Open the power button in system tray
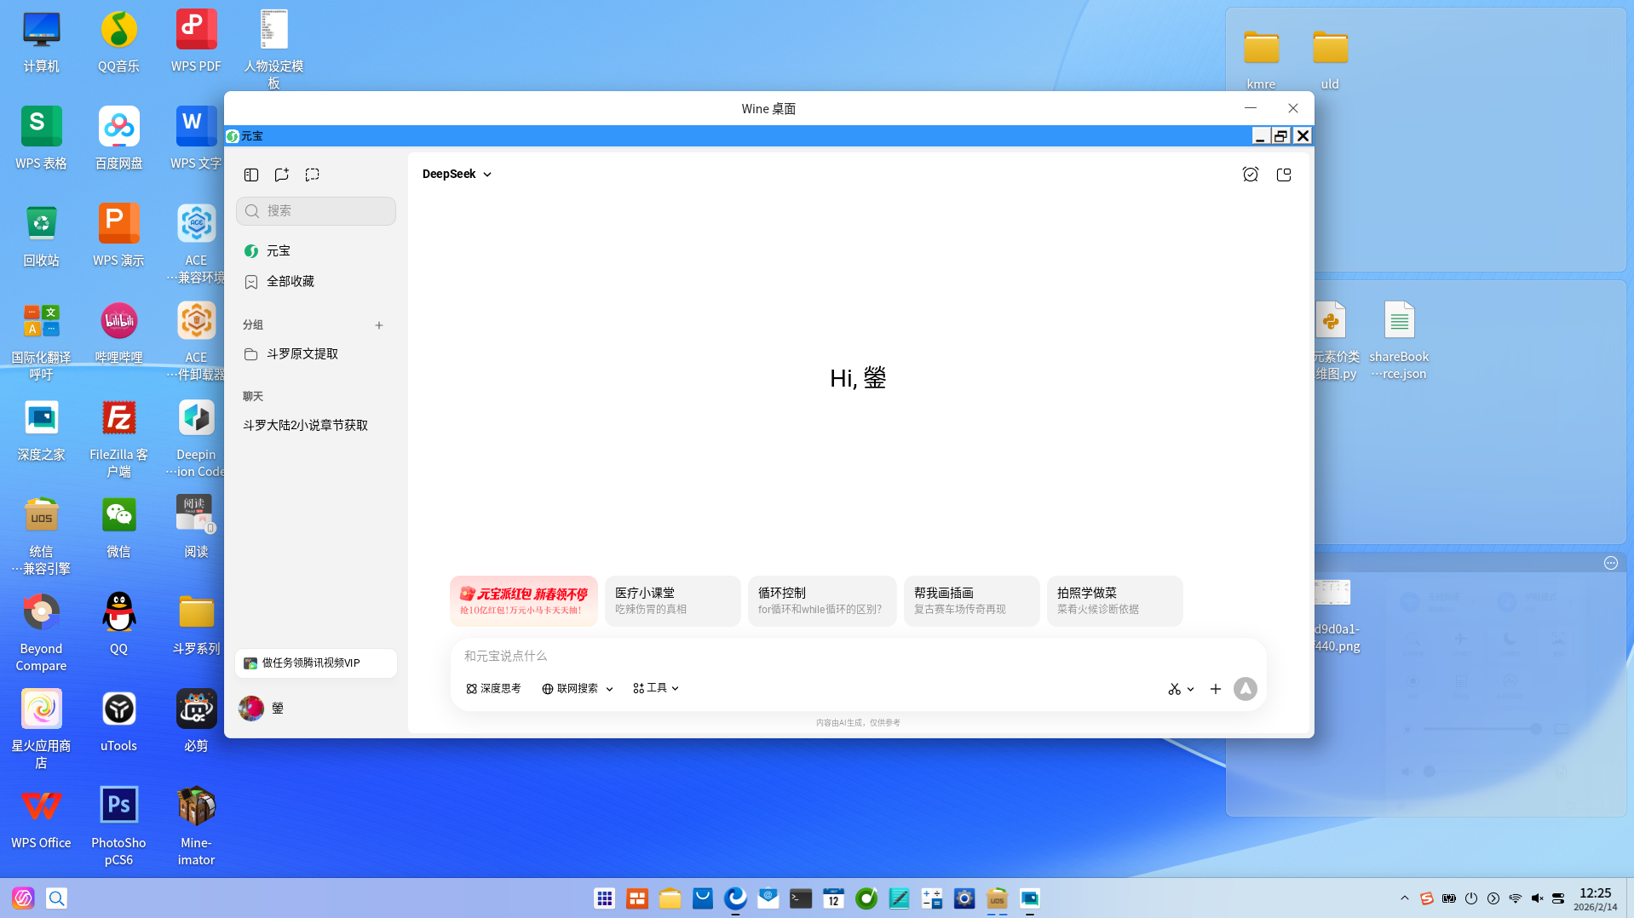Screen dimensions: 1634x918 click(x=1471, y=898)
